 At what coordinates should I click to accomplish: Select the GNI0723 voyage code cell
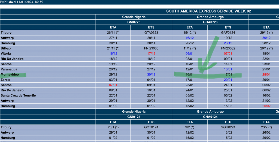pos(134,22)
